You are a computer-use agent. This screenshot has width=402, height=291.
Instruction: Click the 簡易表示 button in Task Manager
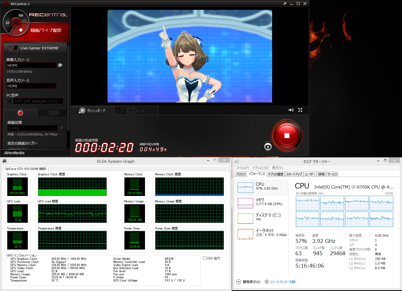249,282
